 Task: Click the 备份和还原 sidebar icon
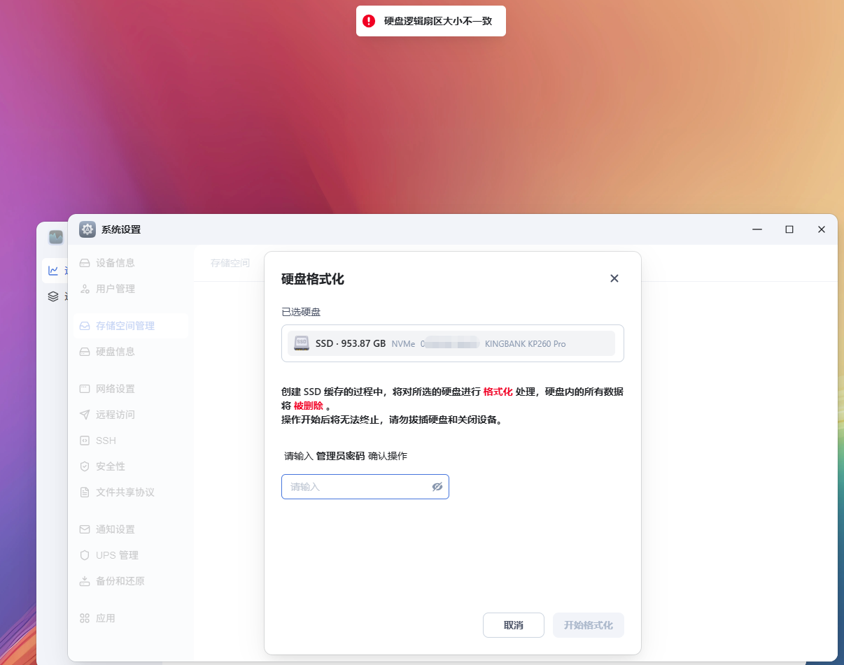pos(85,581)
